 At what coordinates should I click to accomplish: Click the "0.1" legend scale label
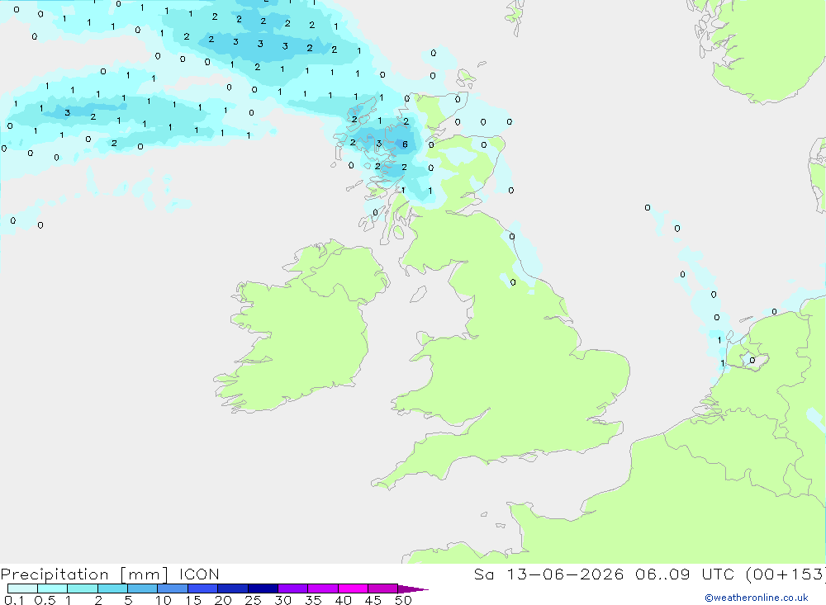(14, 600)
